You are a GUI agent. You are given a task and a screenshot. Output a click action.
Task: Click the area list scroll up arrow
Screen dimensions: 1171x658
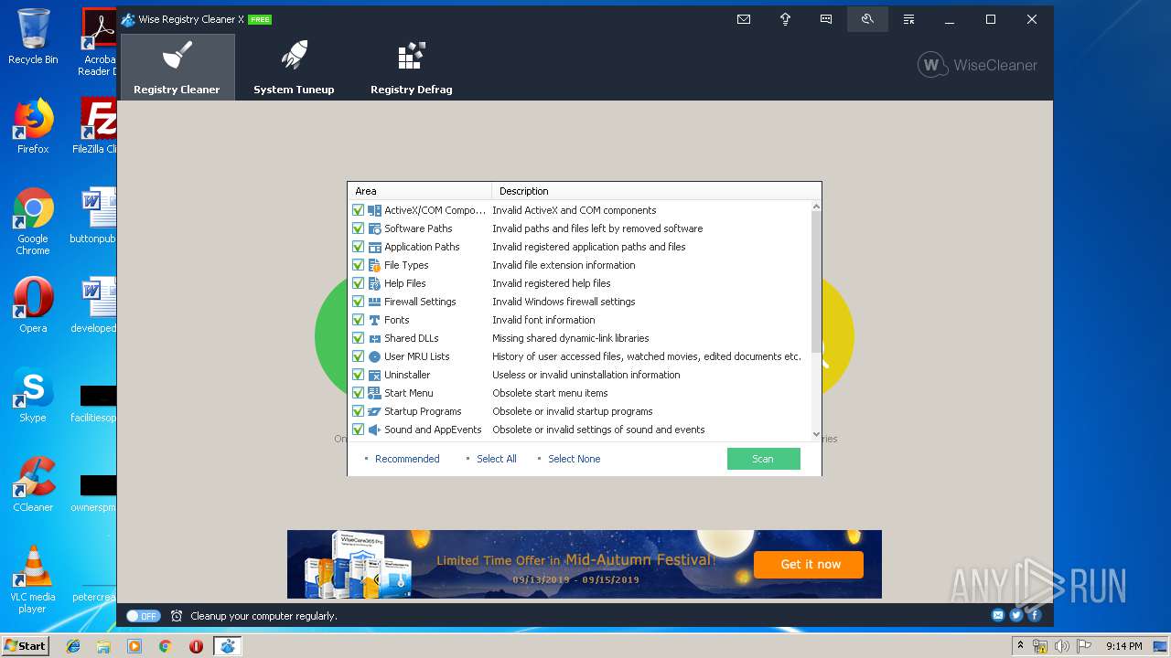pos(816,207)
